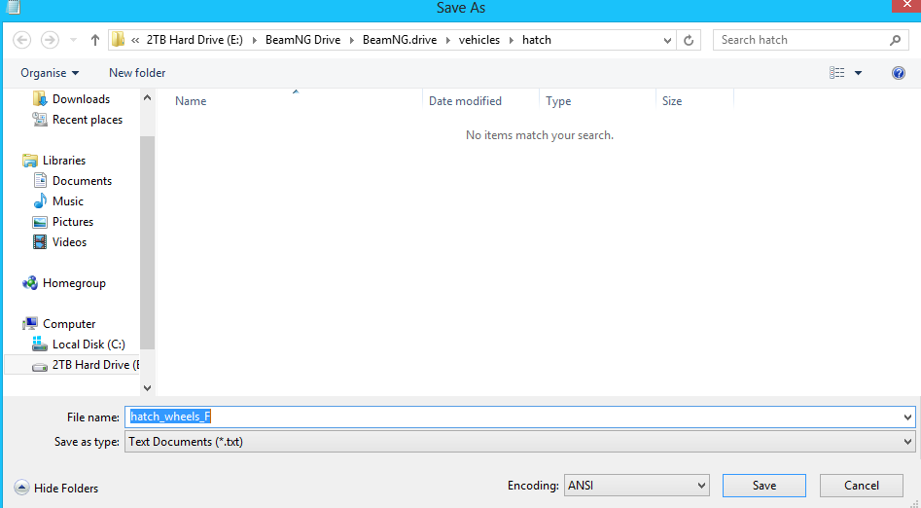
Task: Go back using the back arrow
Action: (x=21, y=40)
